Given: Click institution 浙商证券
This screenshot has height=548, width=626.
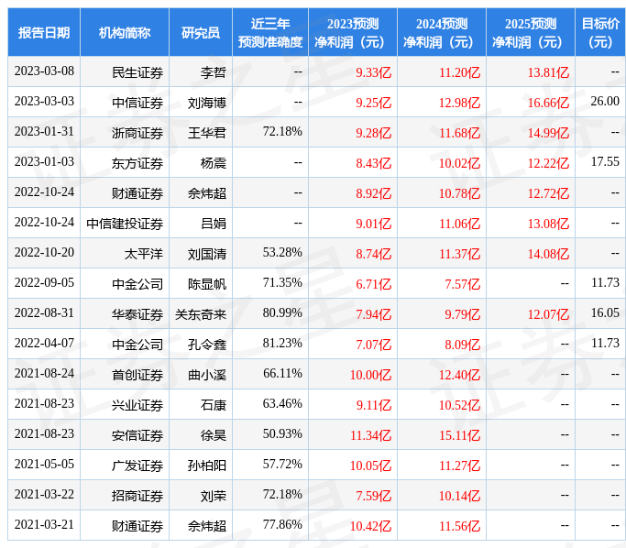Looking at the screenshot, I should pos(137,133).
